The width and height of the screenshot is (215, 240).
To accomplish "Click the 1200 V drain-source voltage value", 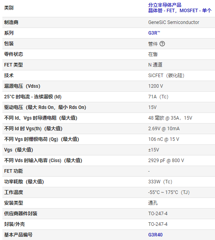I will (x=156, y=86).
